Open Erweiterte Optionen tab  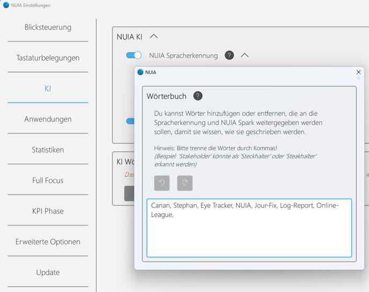(x=48, y=242)
